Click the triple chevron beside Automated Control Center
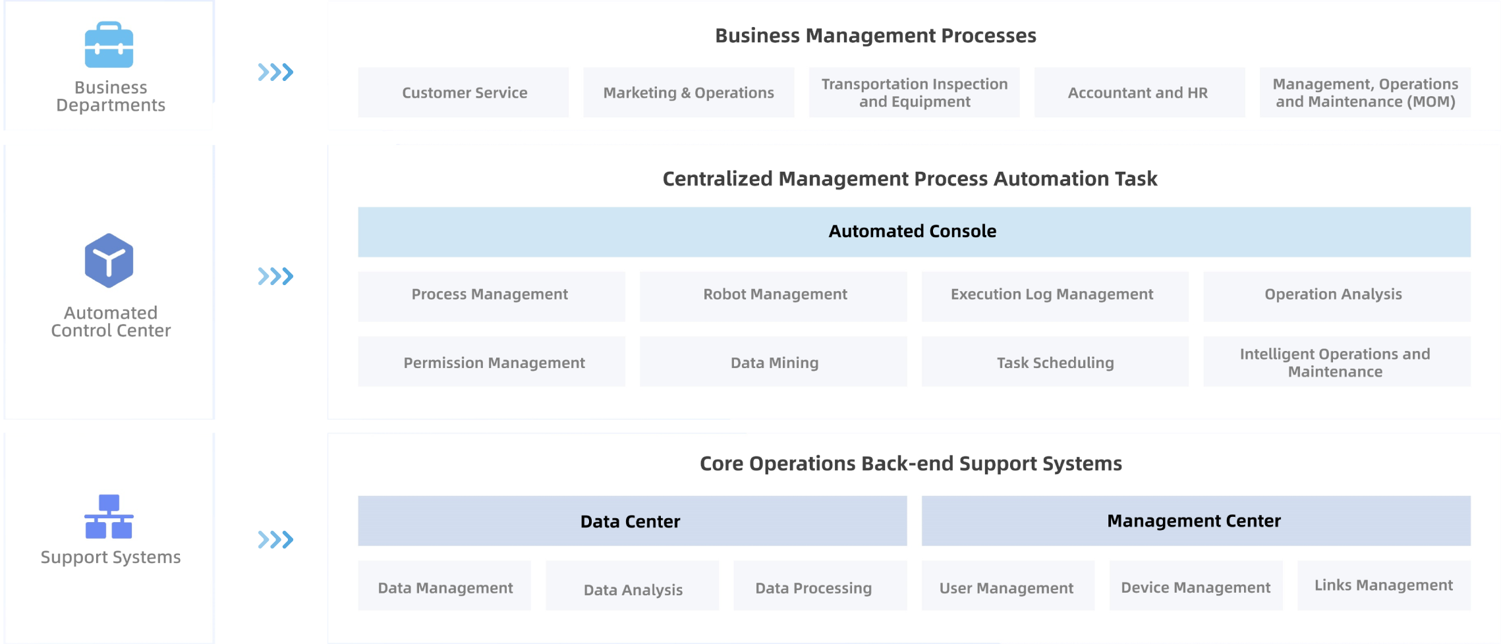The height and width of the screenshot is (644, 1501). pyautogui.click(x=275, y=277)
